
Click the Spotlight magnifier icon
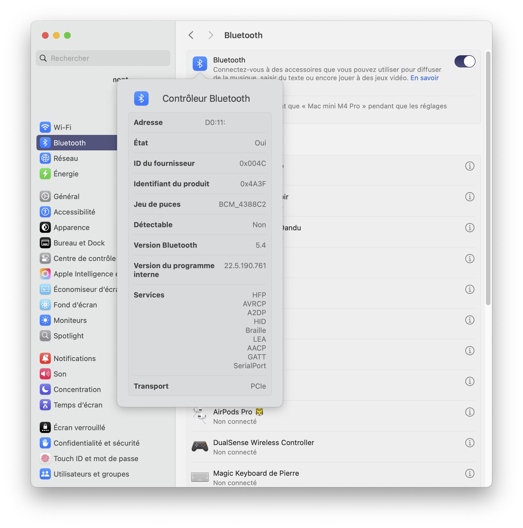coord(45,336)
